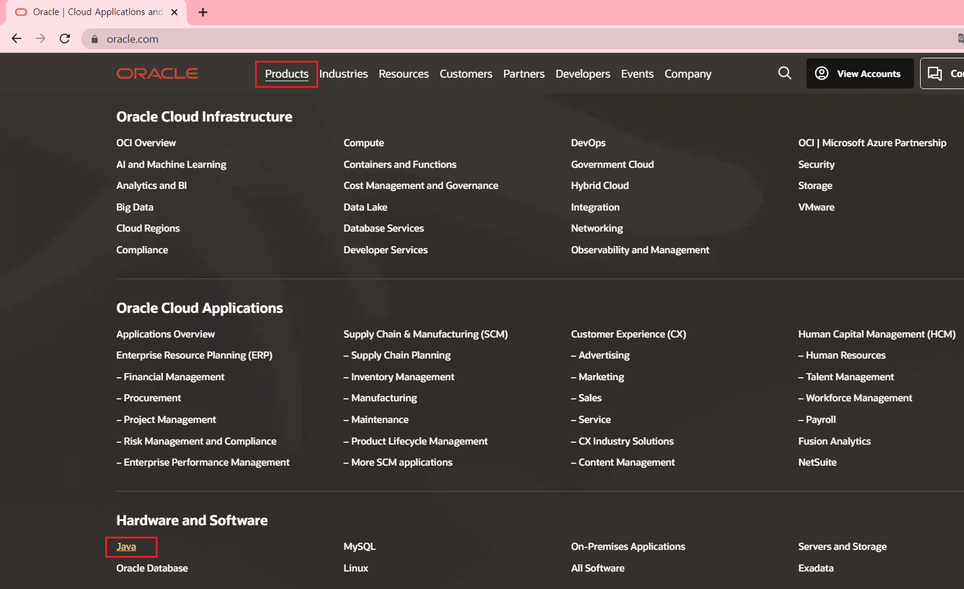Open Supply Chain & Manufacturing (SCM)
This screenshot has height=589, width=964.
(426, 334)
